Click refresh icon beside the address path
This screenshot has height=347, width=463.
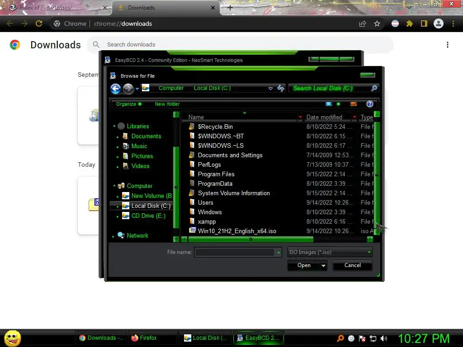tap(280, 88)
